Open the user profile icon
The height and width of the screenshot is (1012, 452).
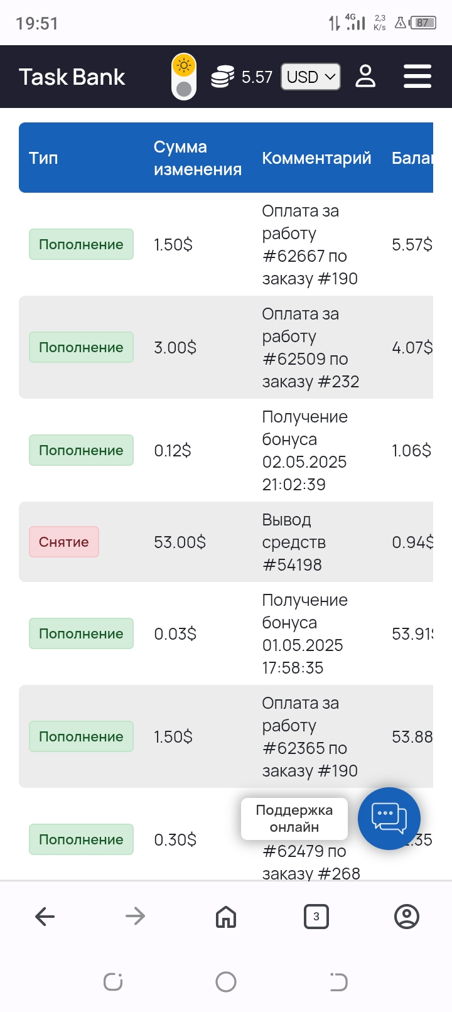pos(365,77)
